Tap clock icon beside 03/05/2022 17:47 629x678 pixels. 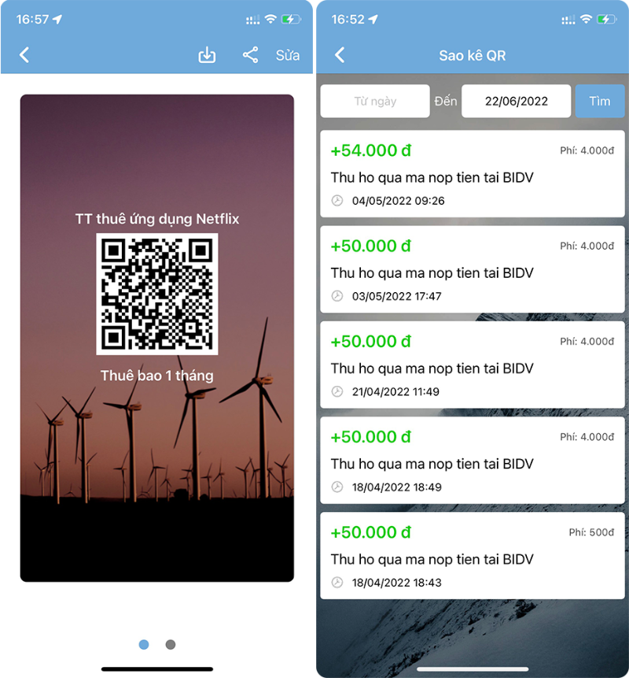click(x=337, y=296)
